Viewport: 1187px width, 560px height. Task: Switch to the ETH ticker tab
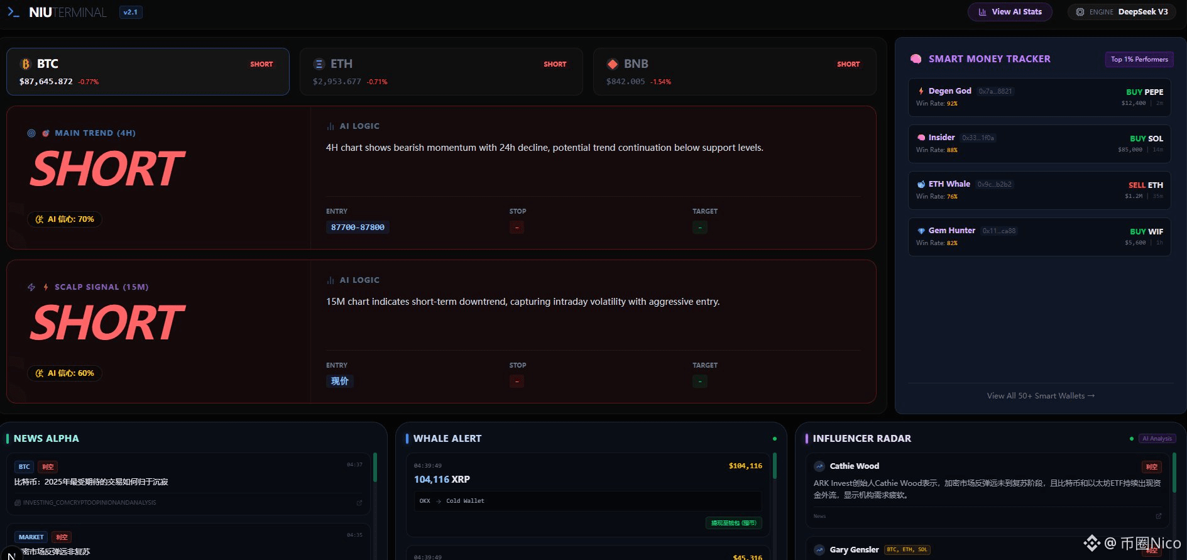tap(440, 72)
